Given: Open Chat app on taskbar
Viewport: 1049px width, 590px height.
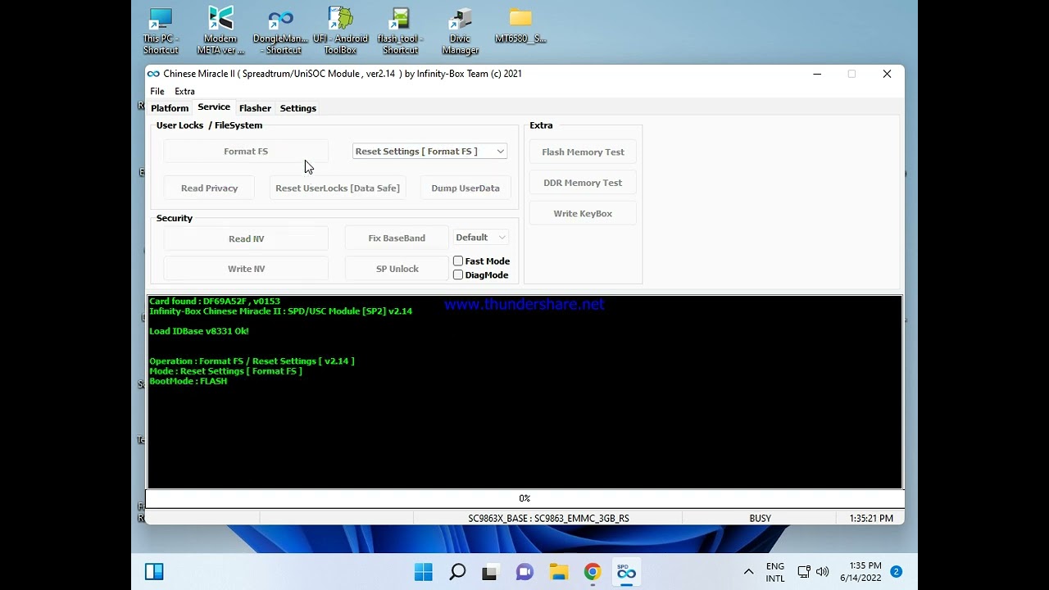Looking at the screenshot, I should [x=524, y=572].
